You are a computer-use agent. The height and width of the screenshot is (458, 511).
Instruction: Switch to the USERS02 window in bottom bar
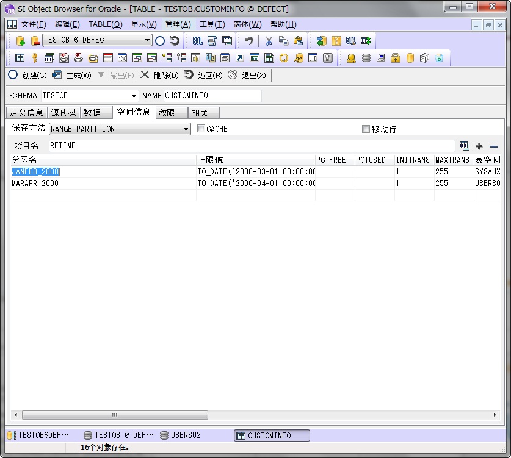tap(181, 435)
